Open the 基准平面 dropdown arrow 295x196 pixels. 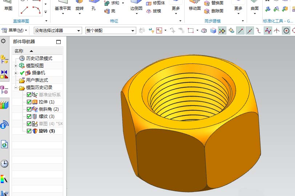[x=63, y=13]
